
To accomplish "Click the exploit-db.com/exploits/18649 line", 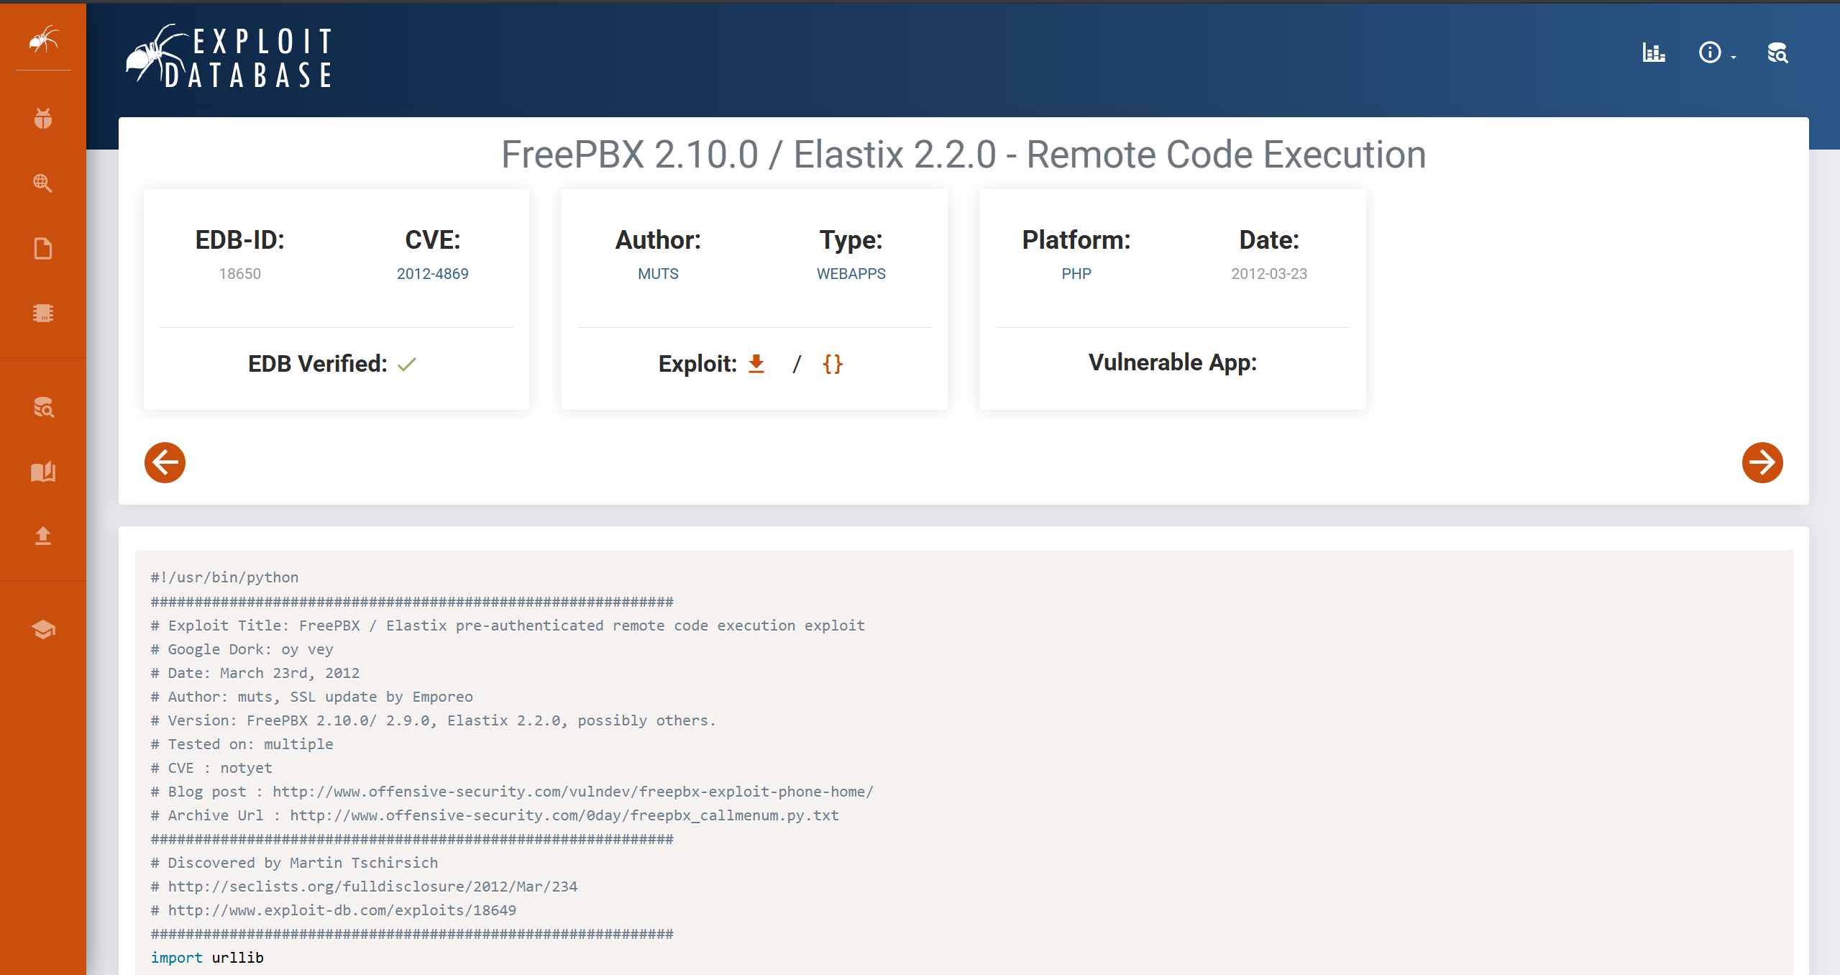I will (334, 910).
